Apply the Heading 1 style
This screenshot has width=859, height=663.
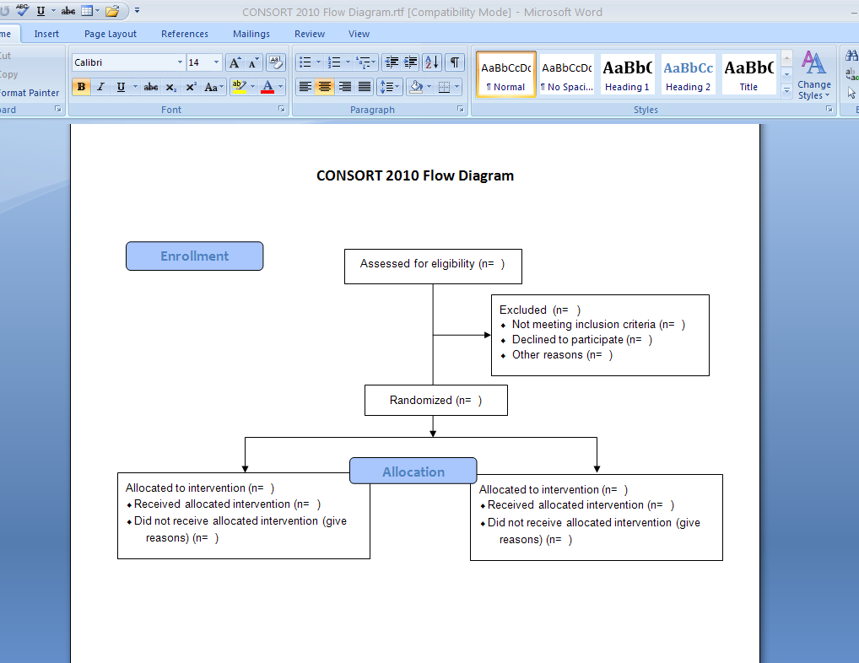pyautogui.click(x=627, y=74)
